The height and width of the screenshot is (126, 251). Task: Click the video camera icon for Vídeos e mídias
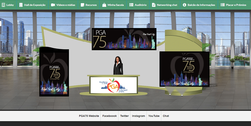(53, 5)
